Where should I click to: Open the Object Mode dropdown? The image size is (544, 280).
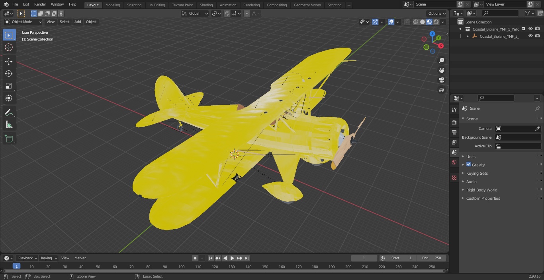(23, 22)
